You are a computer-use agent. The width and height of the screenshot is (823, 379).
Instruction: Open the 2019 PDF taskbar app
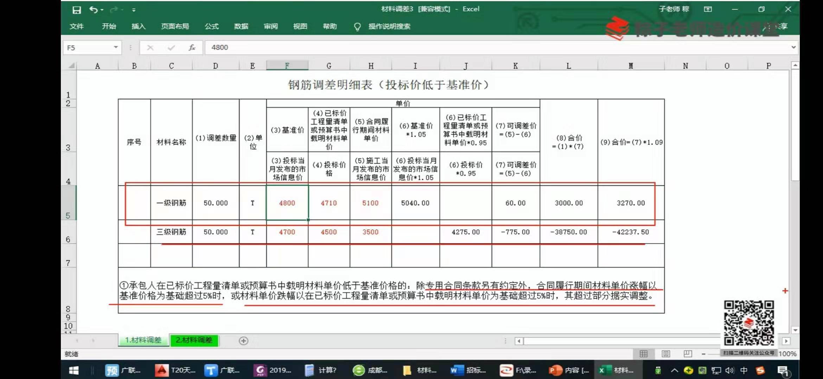click(x=273, y=370)
